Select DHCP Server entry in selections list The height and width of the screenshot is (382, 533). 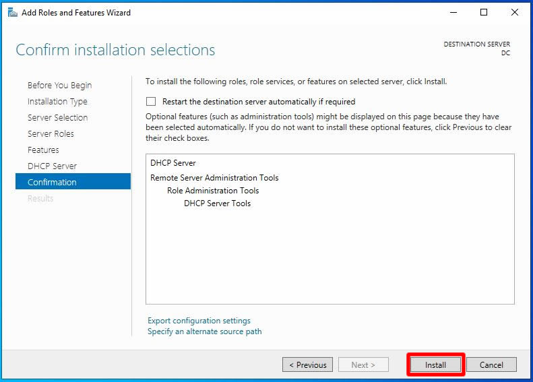click(x=173, y=163)
